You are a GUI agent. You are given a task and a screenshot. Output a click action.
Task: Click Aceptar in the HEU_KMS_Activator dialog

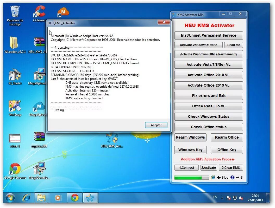(x=156, y=125)
